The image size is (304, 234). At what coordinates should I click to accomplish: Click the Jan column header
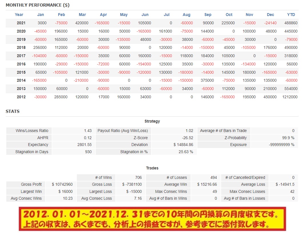click(x=41, y=15)
